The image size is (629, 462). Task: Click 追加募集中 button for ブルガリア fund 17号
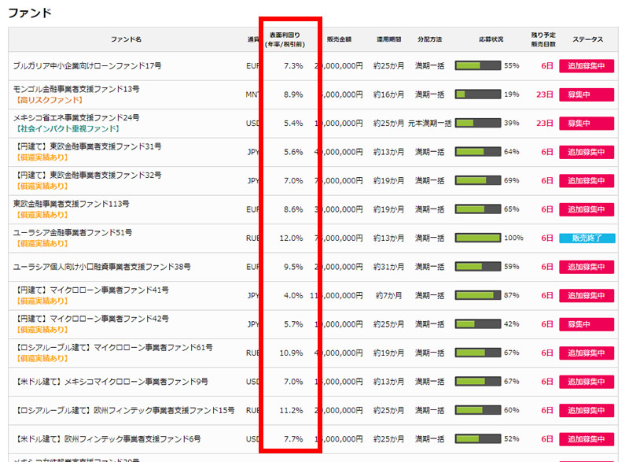(586, 66)
